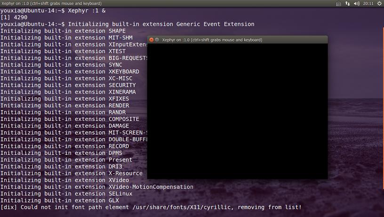Click the 20:11 clock in the panel

pyautogui.click(x=368, y=3)
